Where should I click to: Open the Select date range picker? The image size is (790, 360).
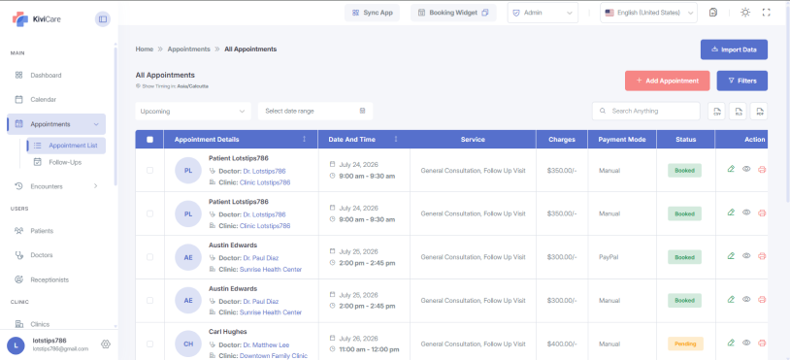[315, 112]
